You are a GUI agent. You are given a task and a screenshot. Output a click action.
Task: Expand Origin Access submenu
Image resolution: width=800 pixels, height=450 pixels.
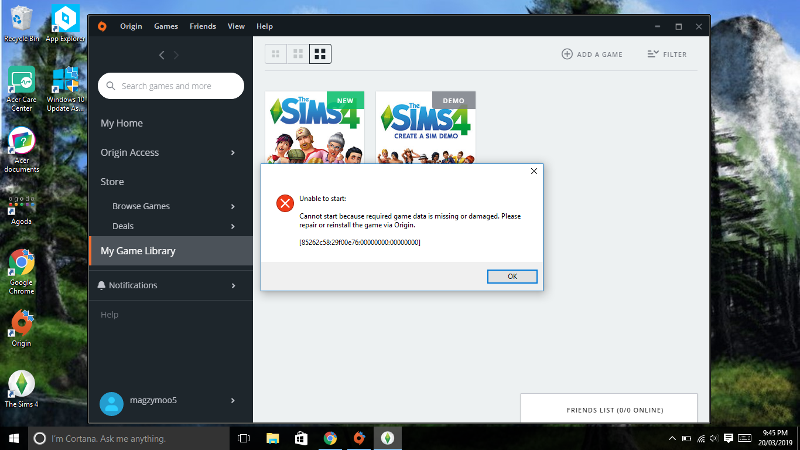pos(233,152)
